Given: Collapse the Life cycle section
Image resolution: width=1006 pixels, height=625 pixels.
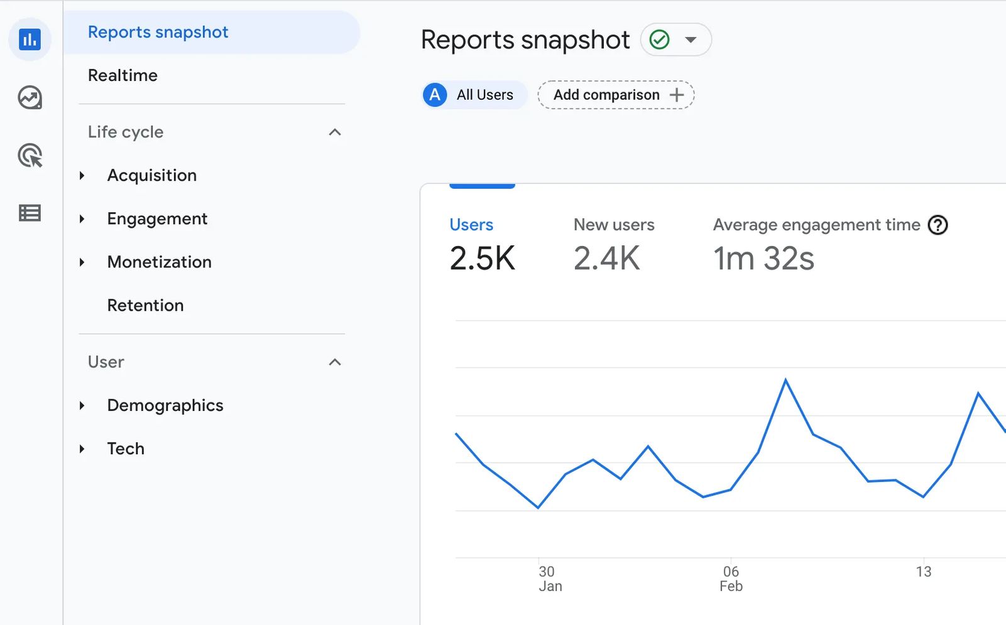Looking at the screenshot, I should click(335, 132).
